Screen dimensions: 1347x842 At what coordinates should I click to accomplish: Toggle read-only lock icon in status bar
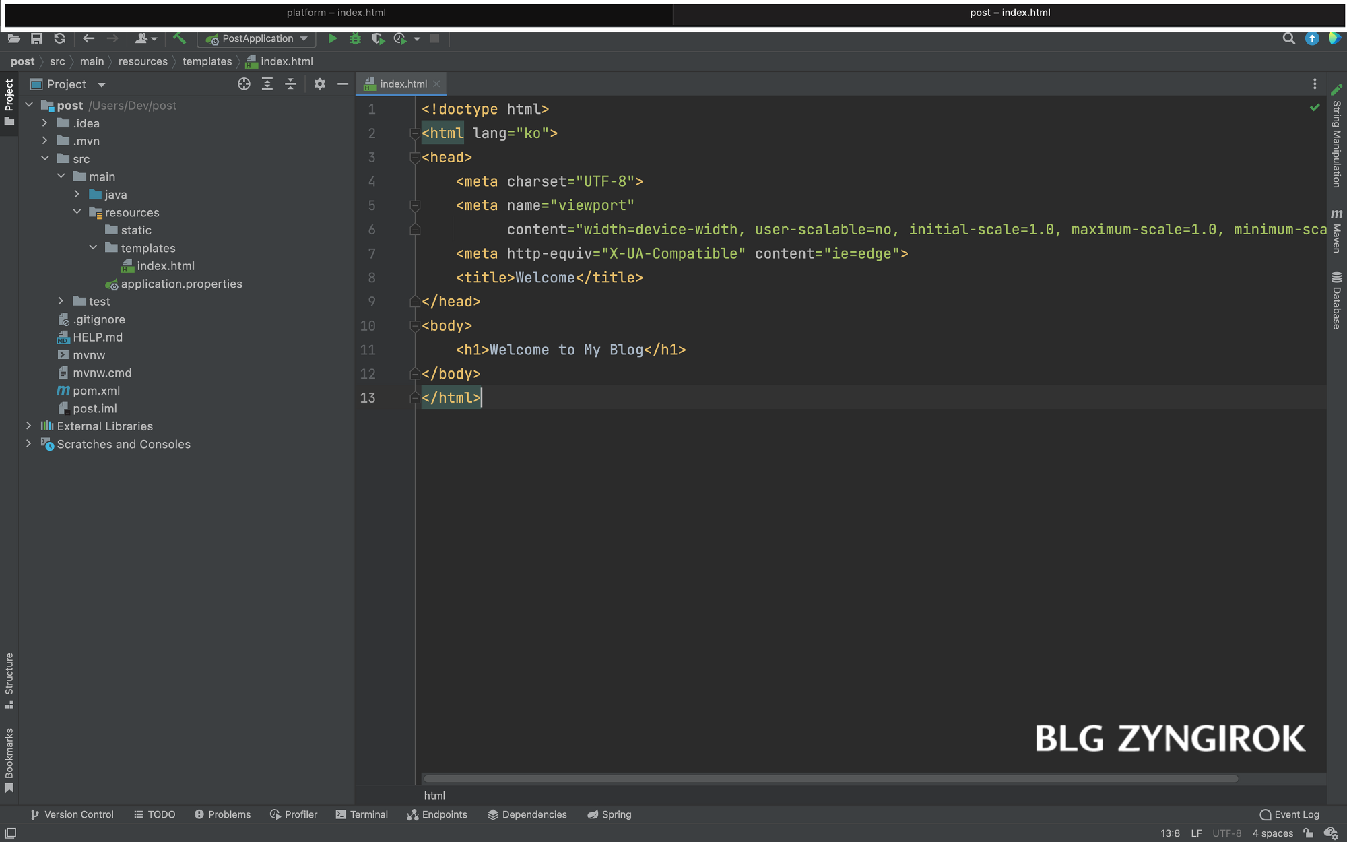(1308, 833)
